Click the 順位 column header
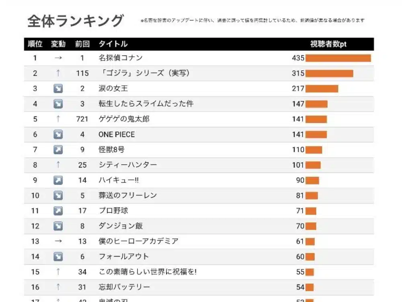The width and height of the screenshot is (402, 302). [35, 44]
